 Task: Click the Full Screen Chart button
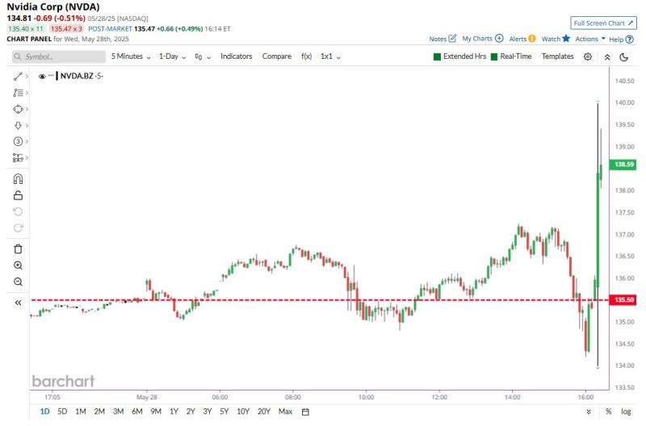point(603,23)
